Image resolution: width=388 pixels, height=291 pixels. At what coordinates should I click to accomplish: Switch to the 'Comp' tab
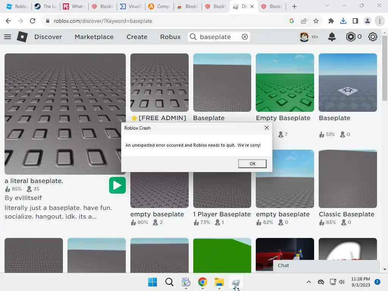pyautogui.click(x=159, y=6)
